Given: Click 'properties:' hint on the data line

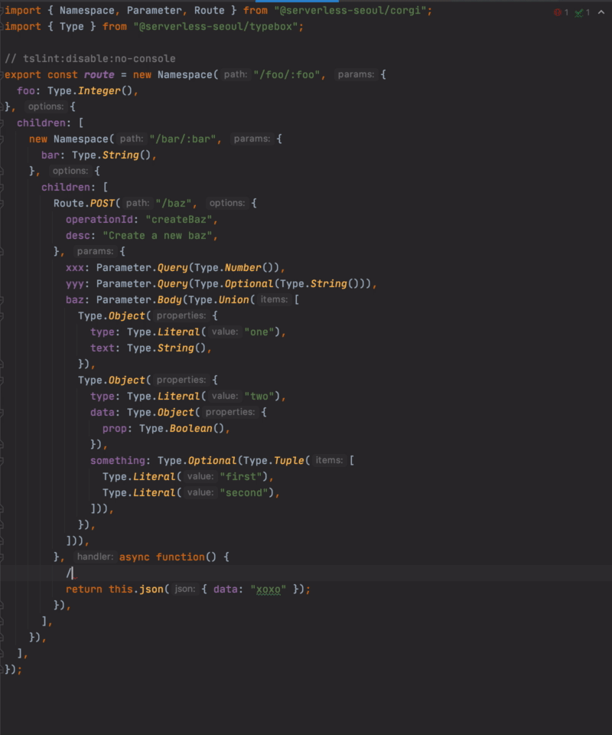Looking at the screenshot, I should point(230,412).
